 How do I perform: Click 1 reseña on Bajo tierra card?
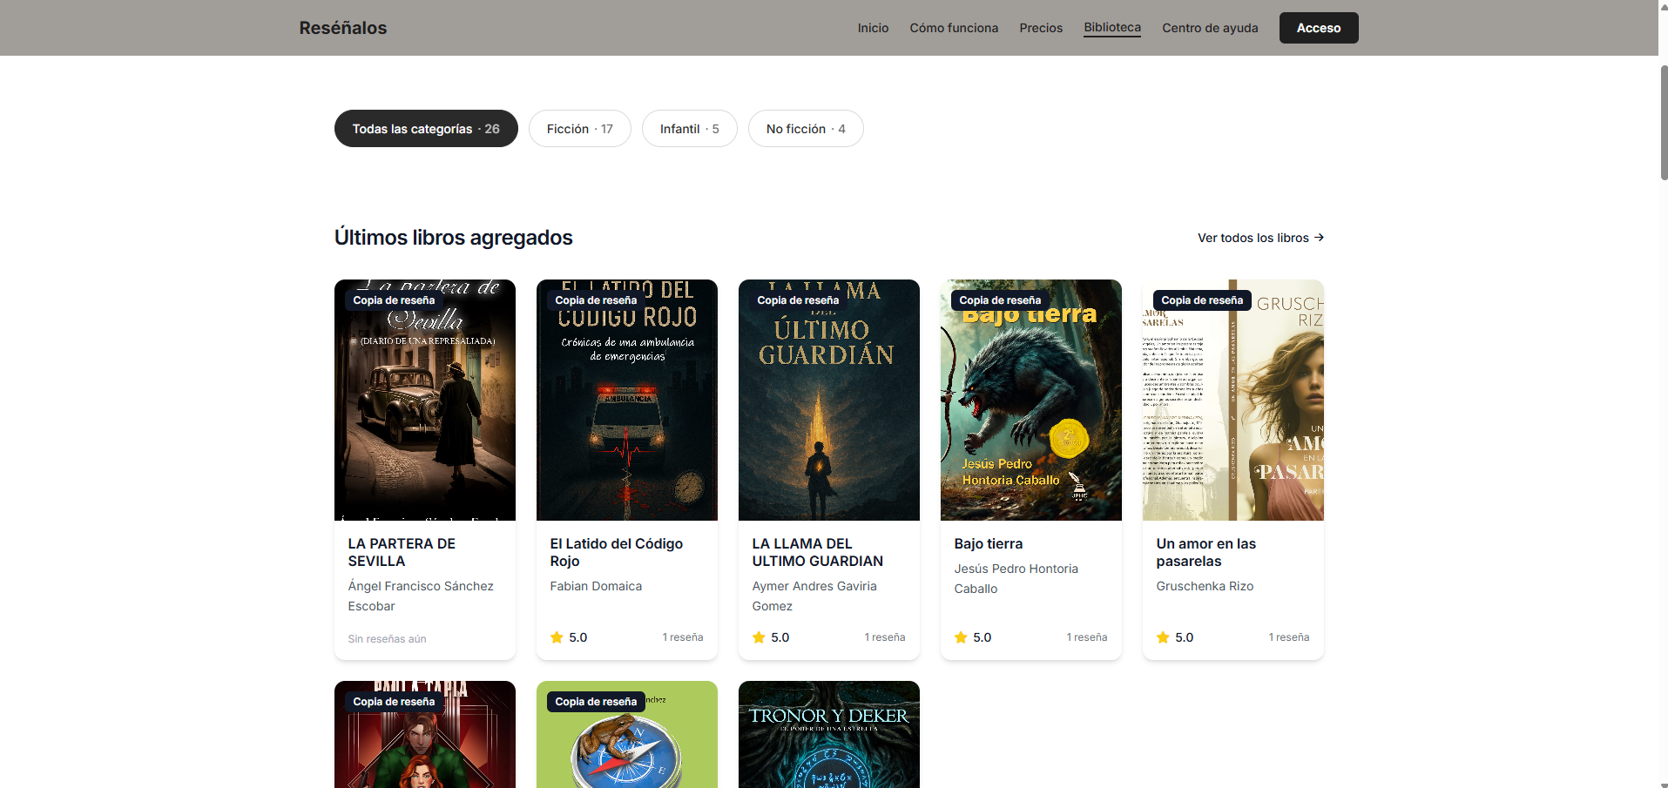(1087, 637)
